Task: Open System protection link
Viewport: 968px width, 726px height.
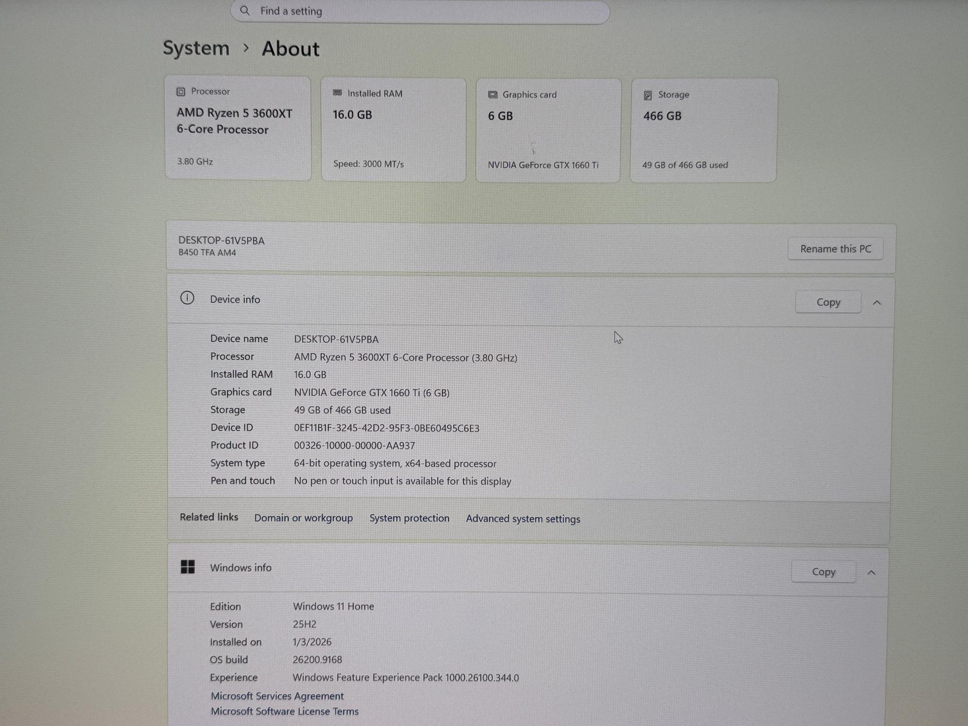Action: pyautogui.click(x=409, y=518)
